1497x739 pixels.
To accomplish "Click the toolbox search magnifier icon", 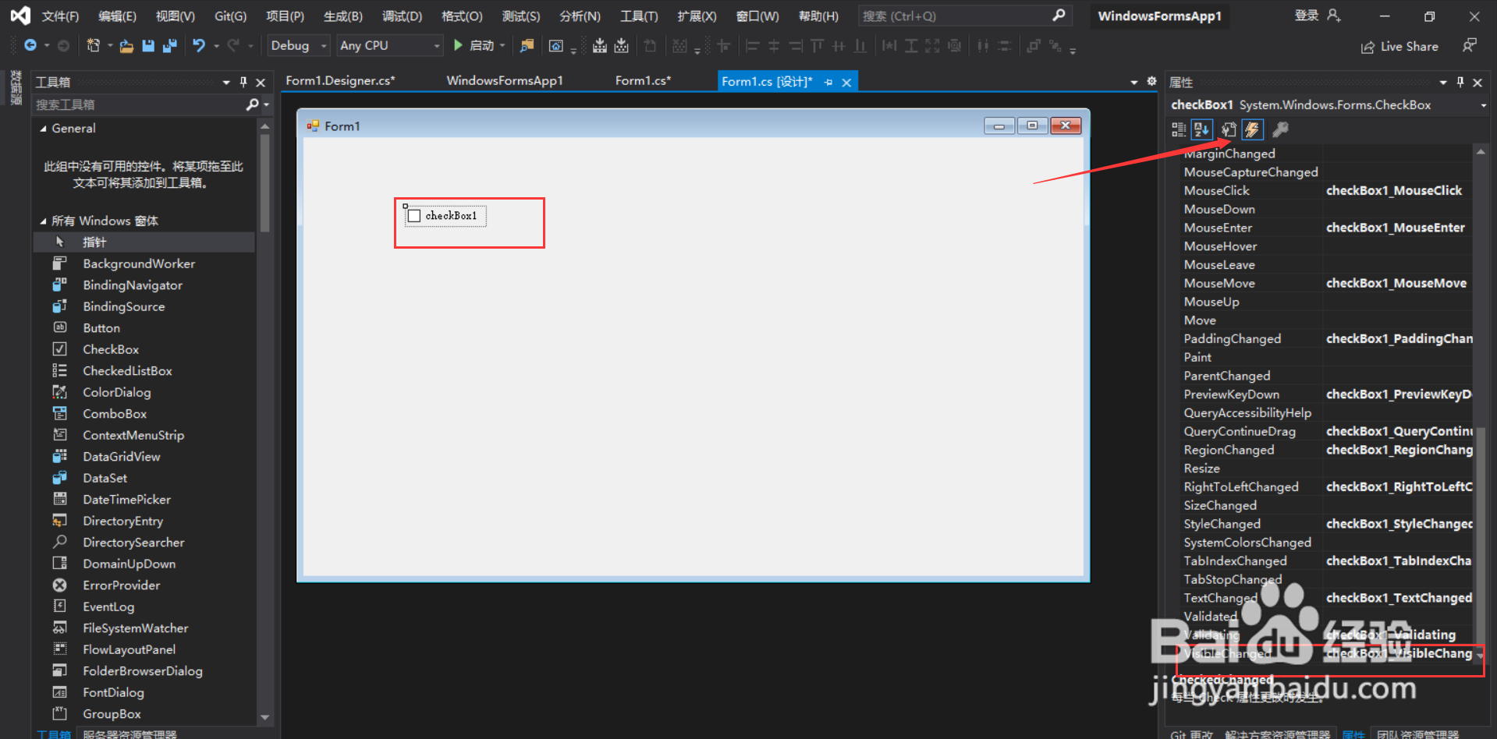I will (252, 104).
